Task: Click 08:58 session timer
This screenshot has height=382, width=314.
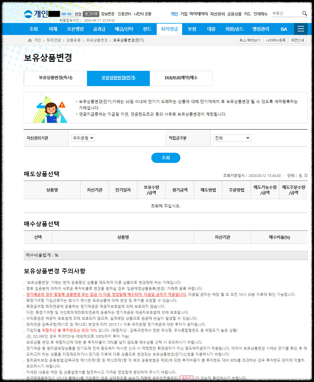Action: (66, 14)
